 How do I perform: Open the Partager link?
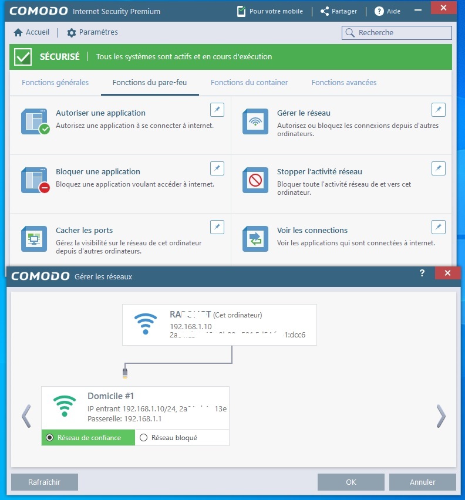339,11
